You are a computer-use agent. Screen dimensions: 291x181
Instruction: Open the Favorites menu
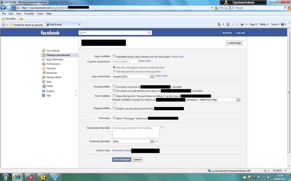click(29, 14)
